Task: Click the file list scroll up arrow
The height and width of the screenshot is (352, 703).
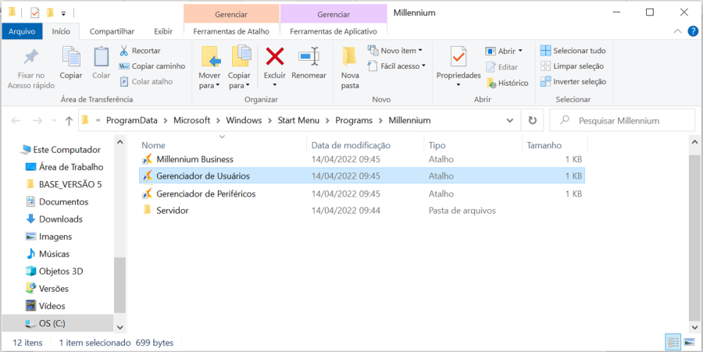Action: 695,142
